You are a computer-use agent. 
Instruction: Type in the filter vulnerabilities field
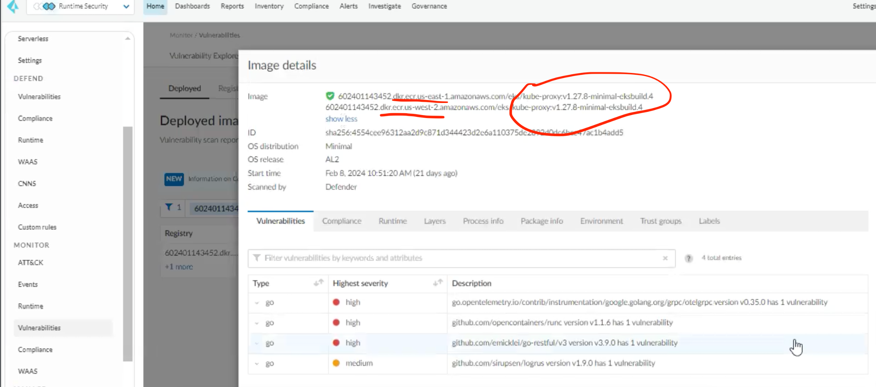(458, 258)
